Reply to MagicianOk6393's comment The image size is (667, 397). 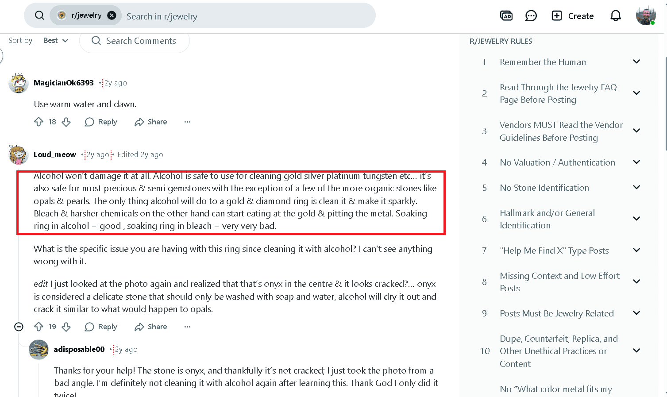tap(101, 122)
